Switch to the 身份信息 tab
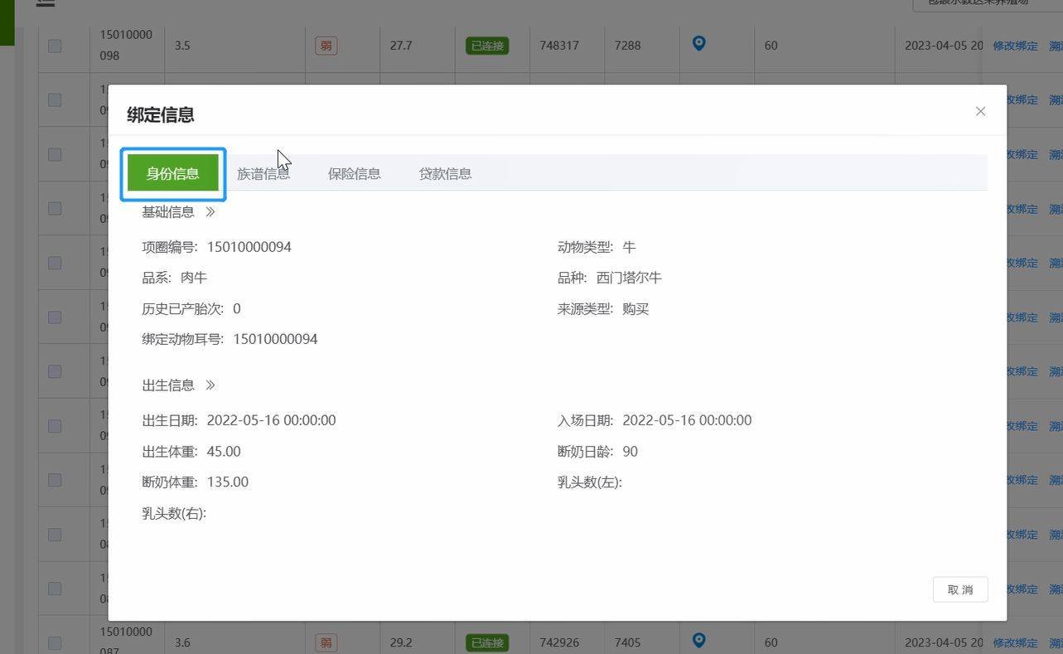 [x=173, y=173]
